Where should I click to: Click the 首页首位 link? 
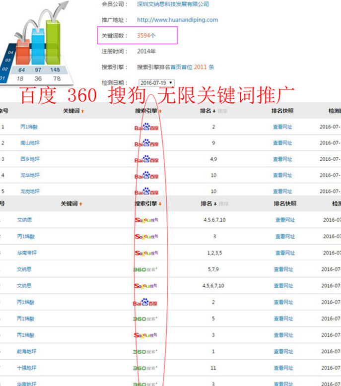[x=181, y=67]
